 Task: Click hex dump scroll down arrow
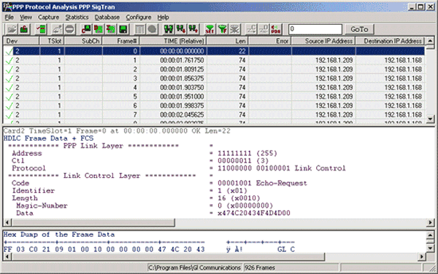431,248
